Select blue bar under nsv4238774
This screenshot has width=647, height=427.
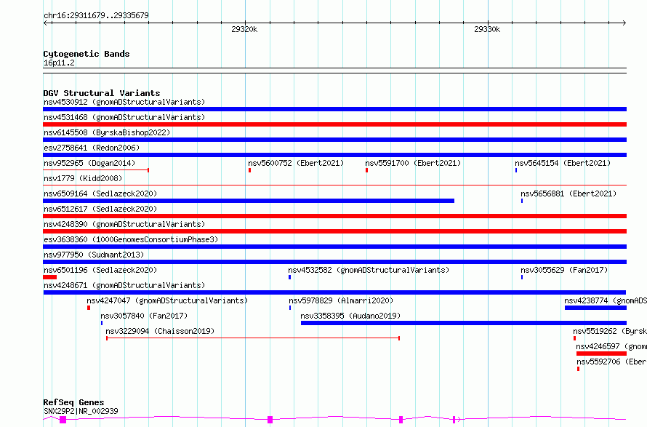click(x=595, y=308)
